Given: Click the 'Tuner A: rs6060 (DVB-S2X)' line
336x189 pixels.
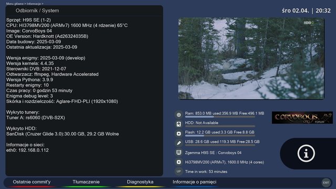Looking at the screenshot, I should click(x=36, y=118).
